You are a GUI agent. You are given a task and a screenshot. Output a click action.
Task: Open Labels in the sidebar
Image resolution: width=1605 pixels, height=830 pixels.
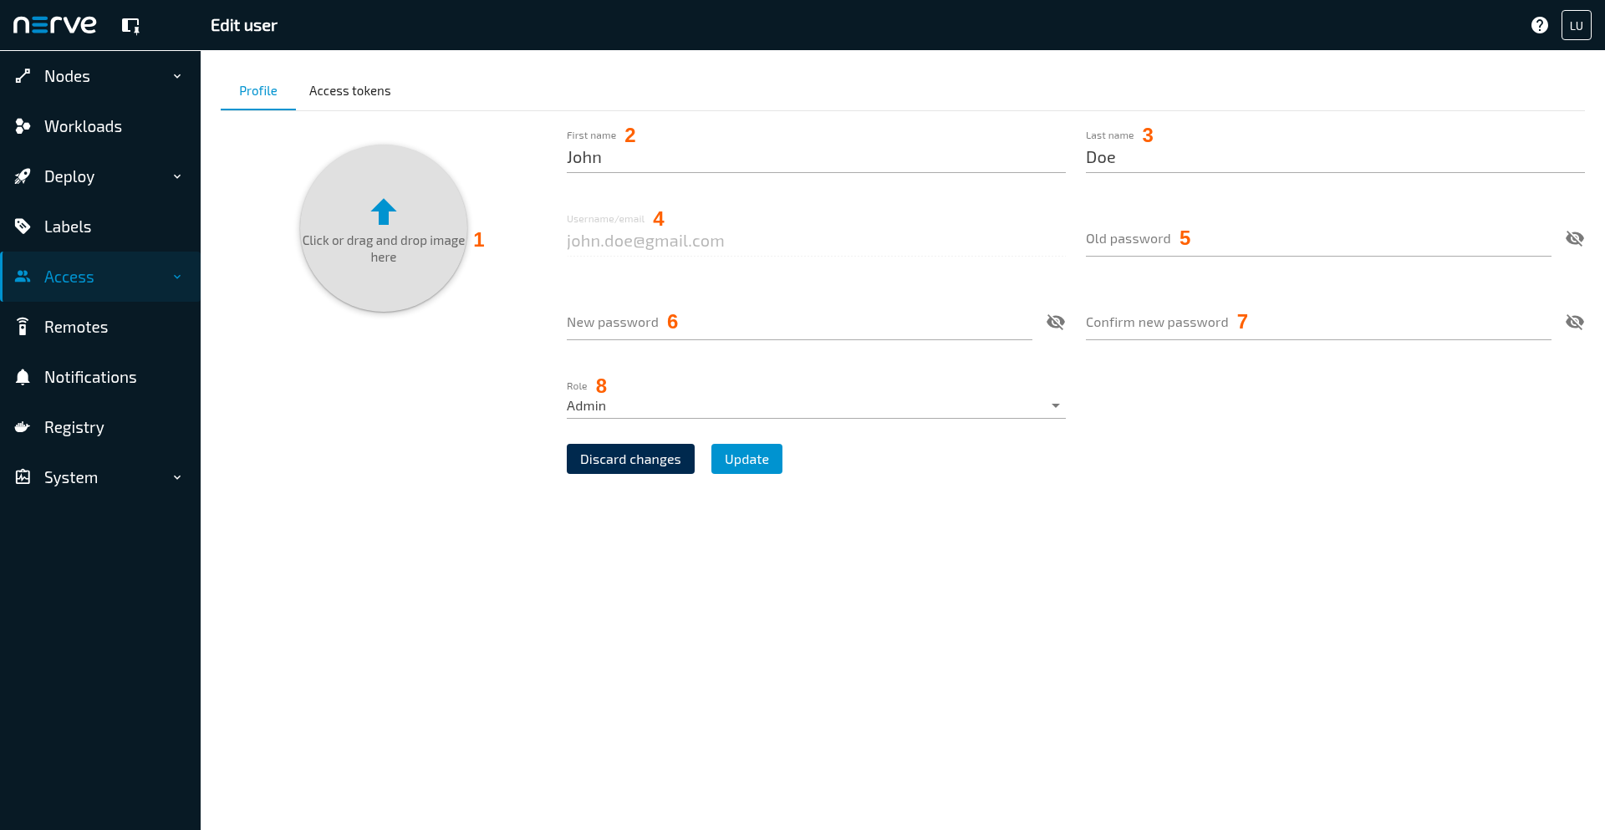point(100,227)
